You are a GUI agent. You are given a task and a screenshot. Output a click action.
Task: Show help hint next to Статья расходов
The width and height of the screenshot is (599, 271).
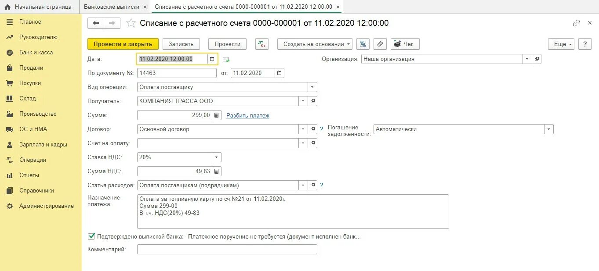tap(322, 185)
